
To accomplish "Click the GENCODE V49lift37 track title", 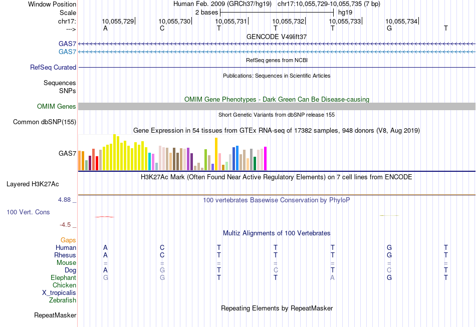I will pyautogui.click(x=277, y=37).
